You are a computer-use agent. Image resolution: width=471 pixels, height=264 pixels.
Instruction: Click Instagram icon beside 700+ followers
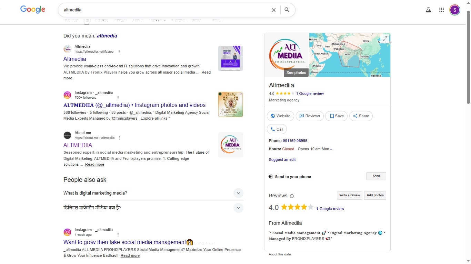coord(67,95)
